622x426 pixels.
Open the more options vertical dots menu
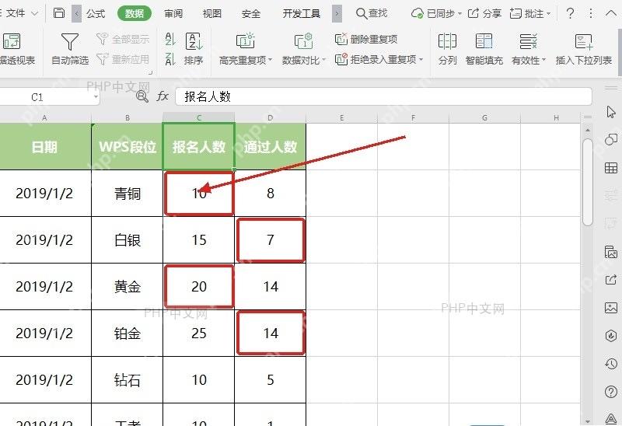click(x=591, y=13)
